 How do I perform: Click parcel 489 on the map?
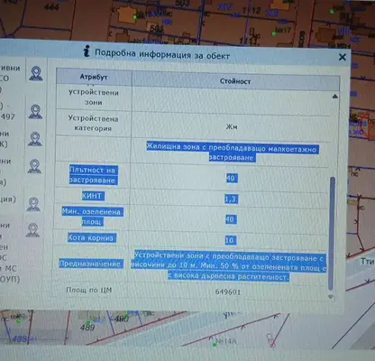[87, 327]
